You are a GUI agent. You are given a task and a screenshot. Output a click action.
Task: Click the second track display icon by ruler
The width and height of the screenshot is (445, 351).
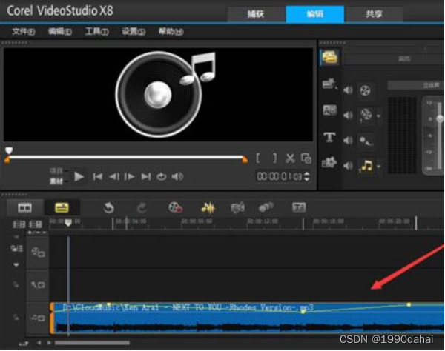click(36, 224)
